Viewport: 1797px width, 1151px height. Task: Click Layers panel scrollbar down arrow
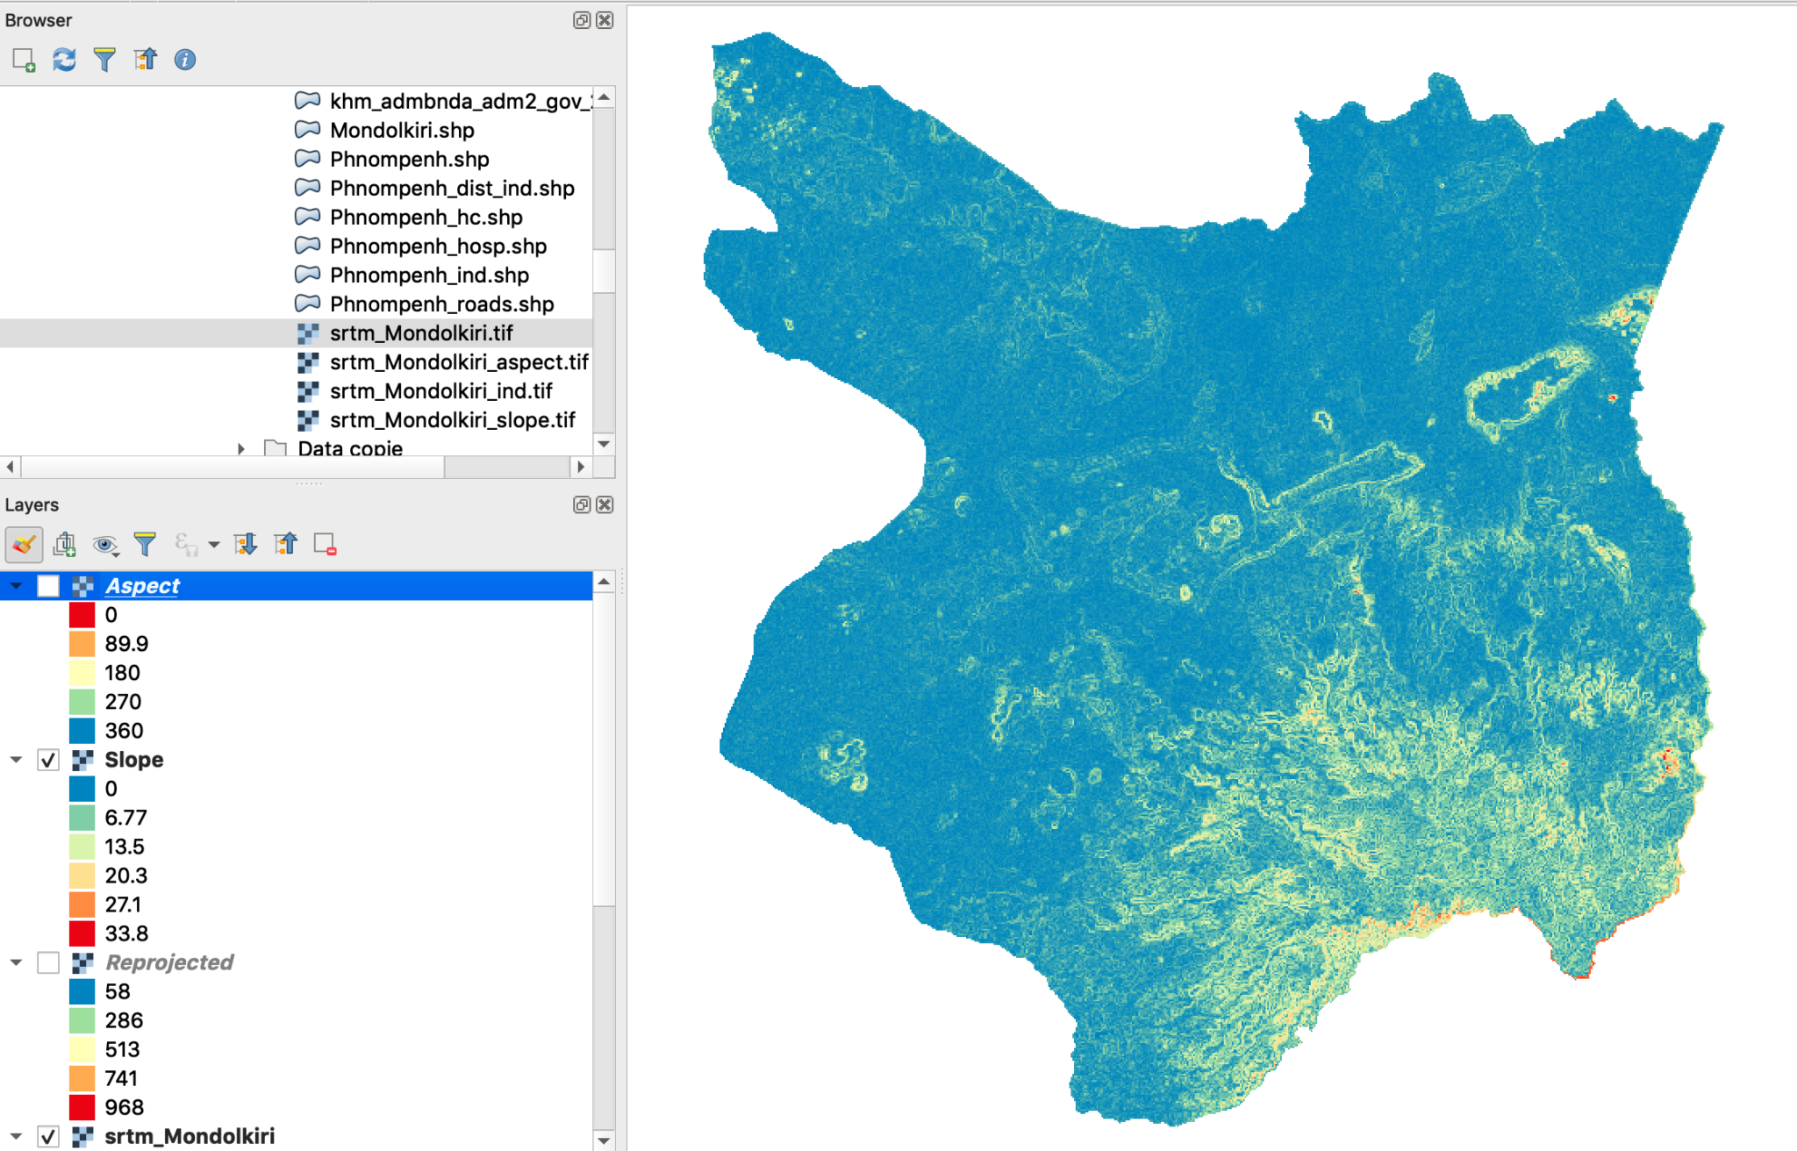[604, 1140]
